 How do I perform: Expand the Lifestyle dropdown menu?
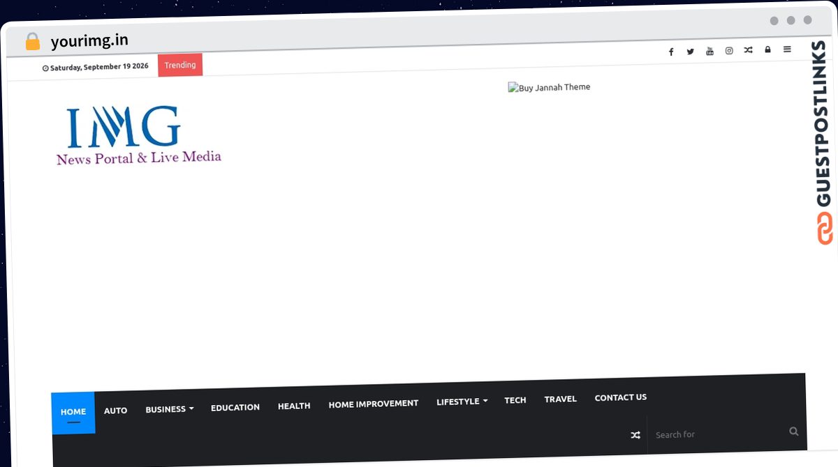click(462, 401)
